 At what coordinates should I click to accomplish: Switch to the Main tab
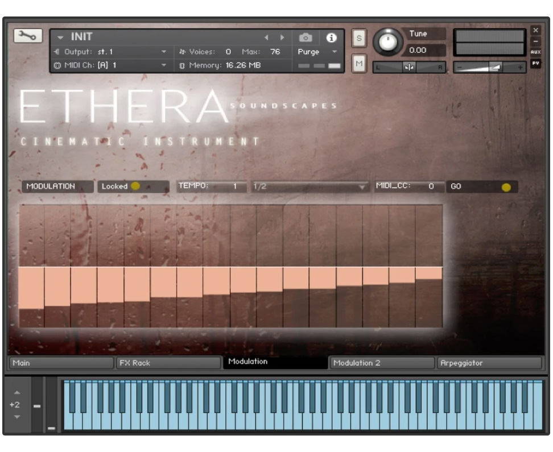pyautogui.click(x=61, y=363)
